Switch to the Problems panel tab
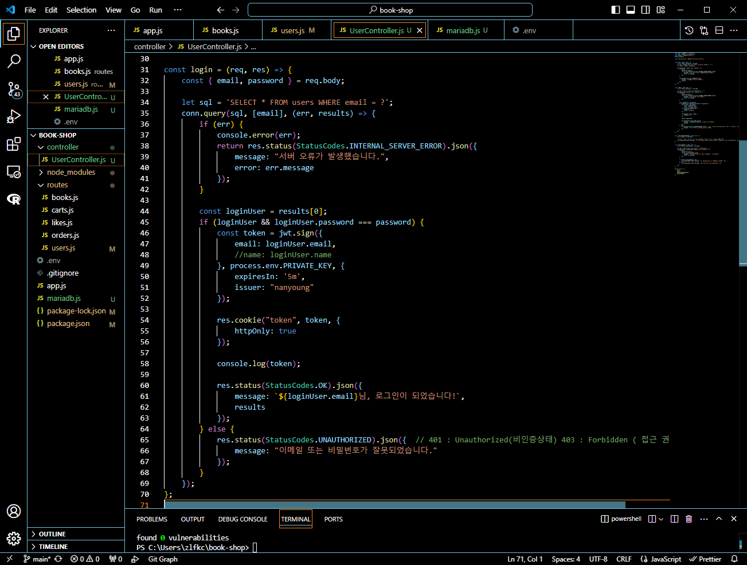747x565 pixels. pos(152,519)
